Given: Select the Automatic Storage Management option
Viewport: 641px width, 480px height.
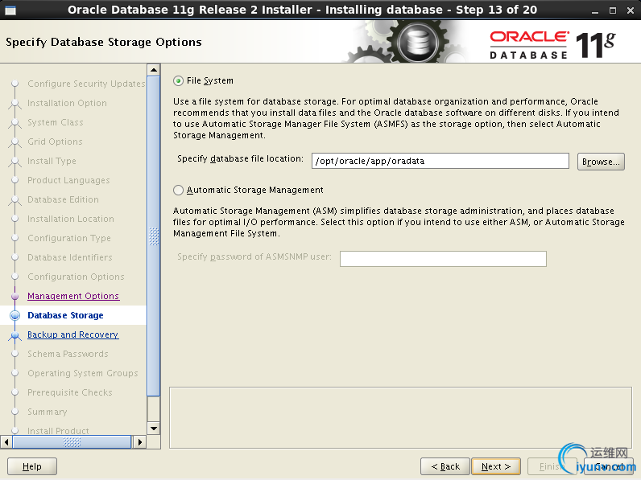Looking at the screenshot, I should 178,191.
